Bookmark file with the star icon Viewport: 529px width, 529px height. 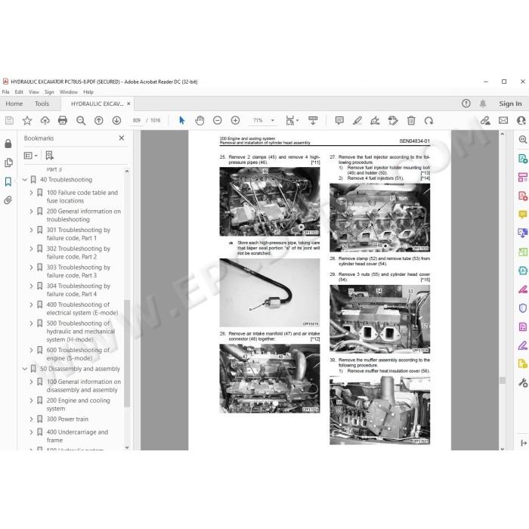[x=27, y=120]
